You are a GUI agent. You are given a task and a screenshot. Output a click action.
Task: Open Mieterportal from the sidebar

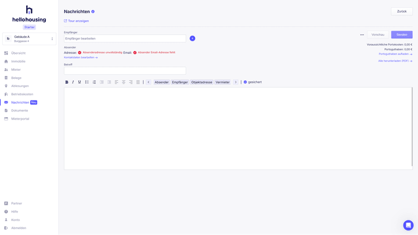click(20, 119)
